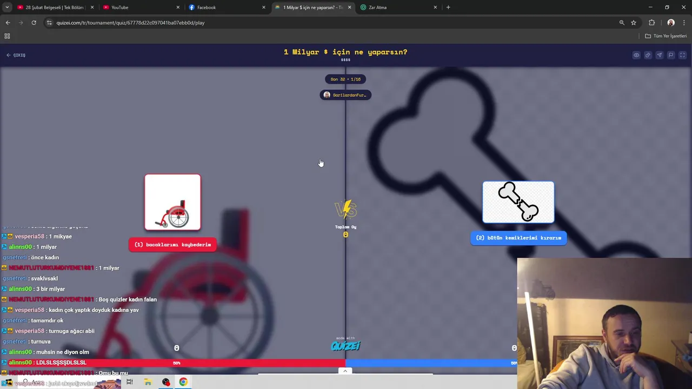Image resolution: width=692 pixels, height=389 pixels.
Task: Open the zoom magnifier icon in address bar
Action: point(622,23)
